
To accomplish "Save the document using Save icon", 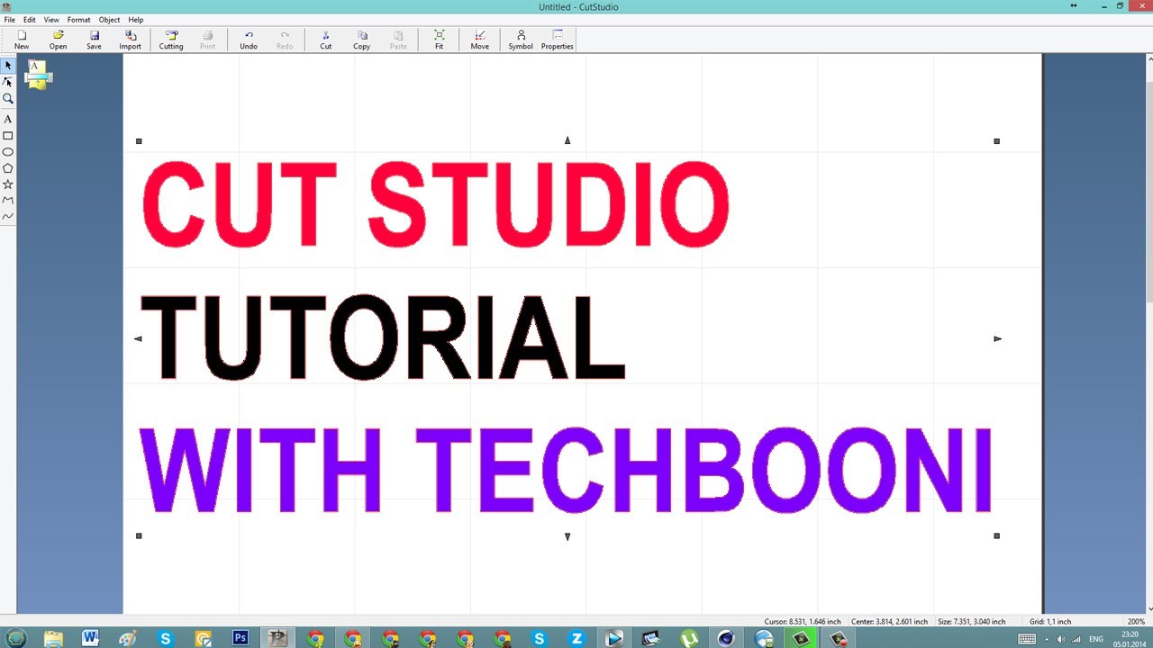I will tap(94, 40).
